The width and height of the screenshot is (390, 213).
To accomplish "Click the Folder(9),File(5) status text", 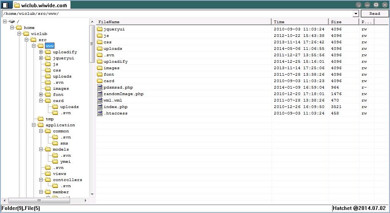I will pyautogui.click(x=21, y=208).
